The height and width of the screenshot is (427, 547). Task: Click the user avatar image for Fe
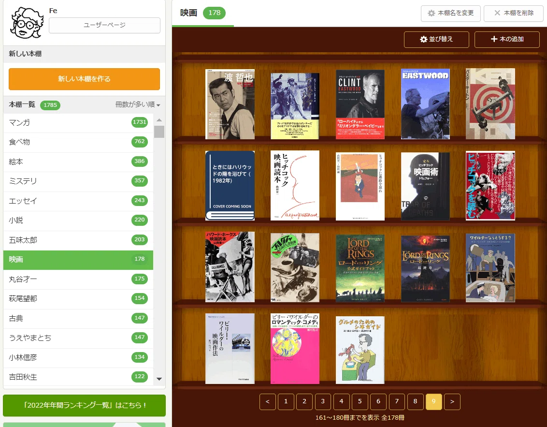click(27, 23)
